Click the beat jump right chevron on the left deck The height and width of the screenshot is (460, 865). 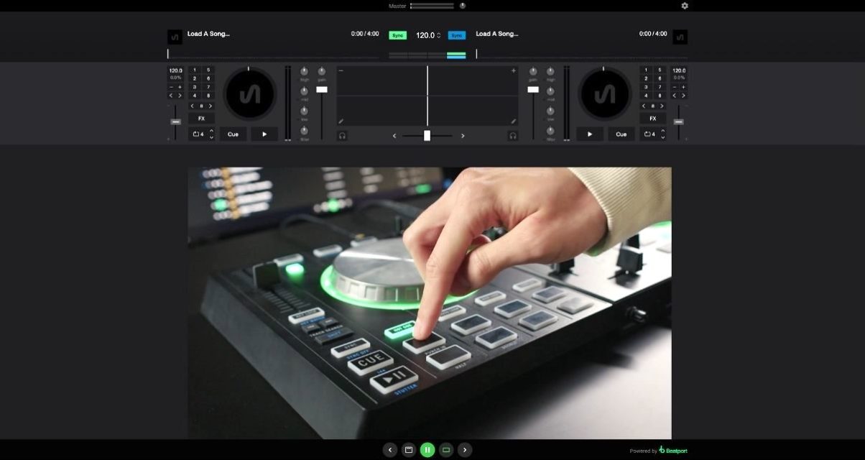[211, 106]
